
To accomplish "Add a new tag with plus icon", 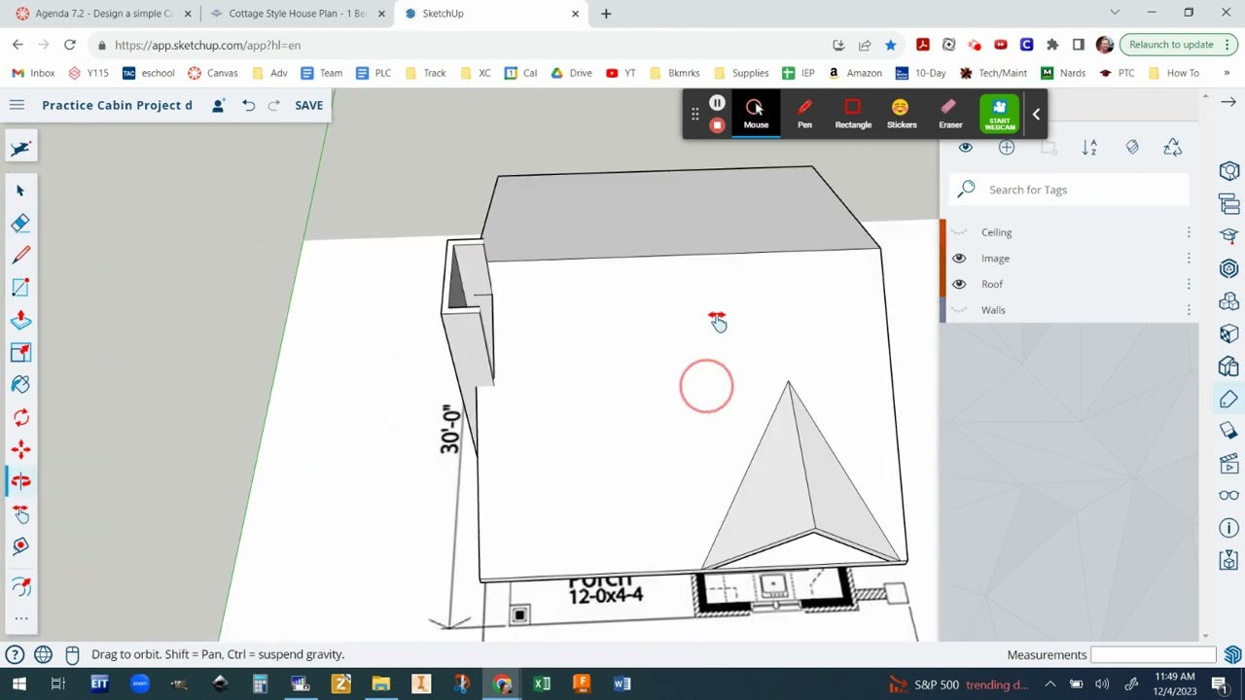I will click(x=1007, y=148).
